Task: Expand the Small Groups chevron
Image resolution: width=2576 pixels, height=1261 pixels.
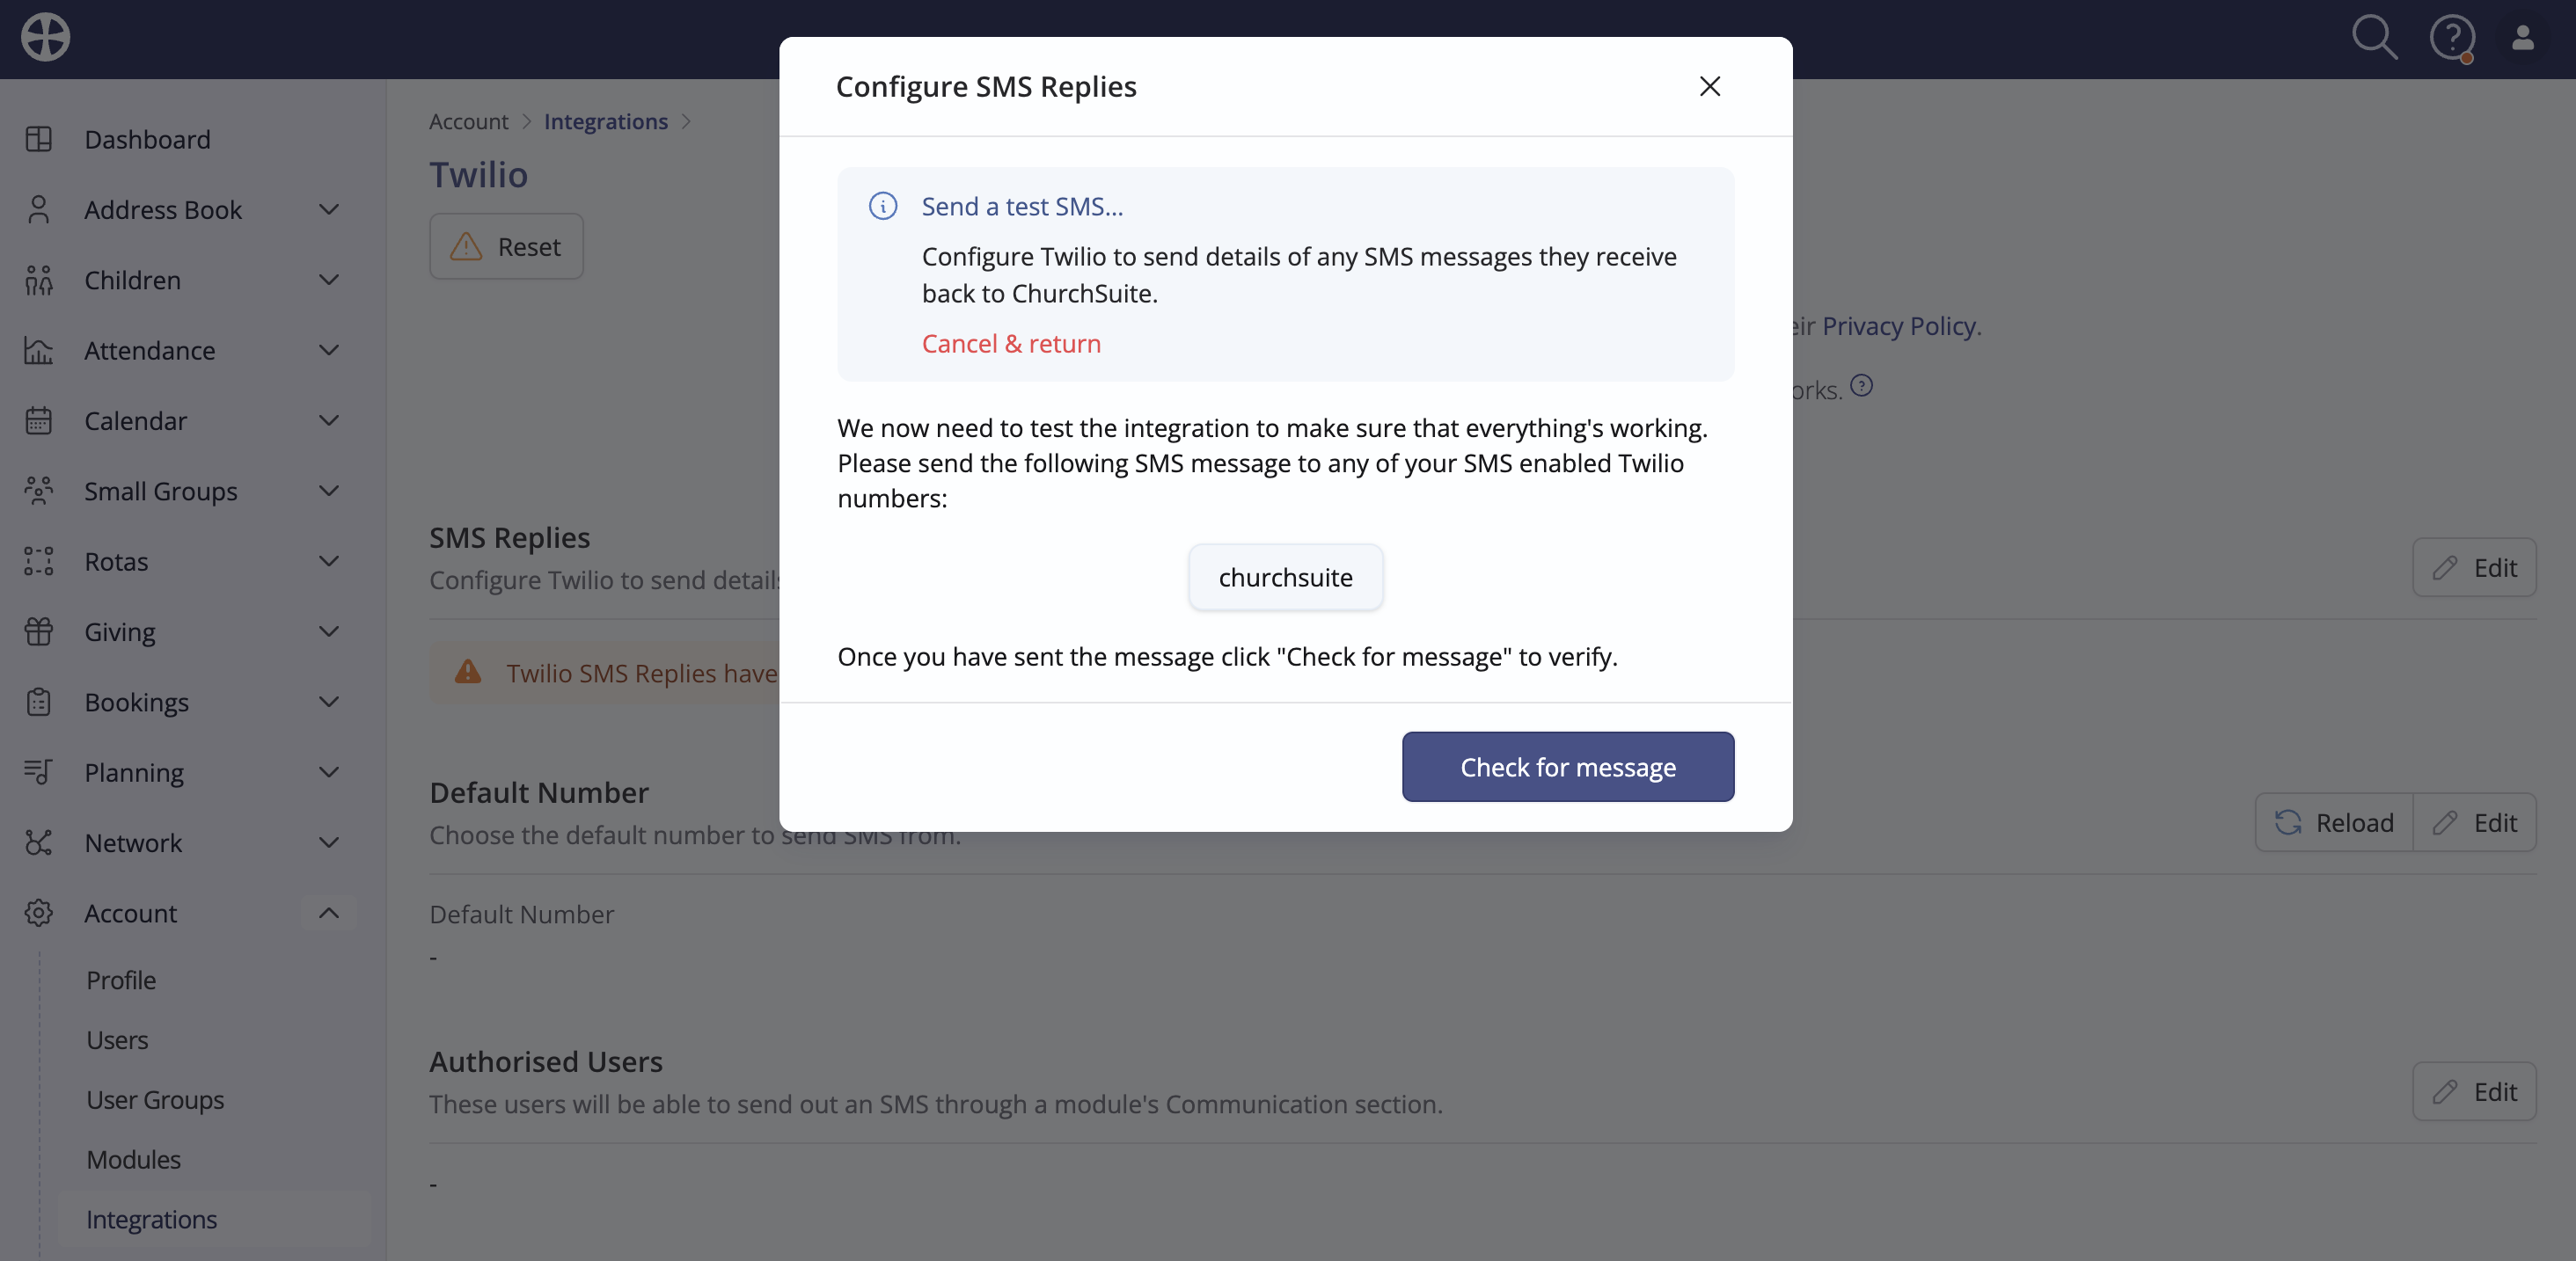Action: (x=329, y=491)
